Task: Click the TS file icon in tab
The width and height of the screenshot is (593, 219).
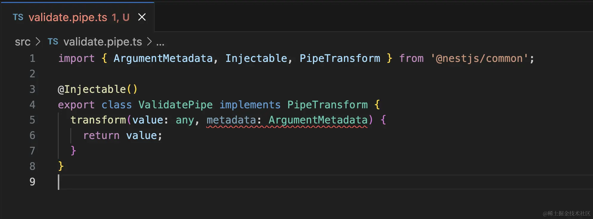Action: click(x=18, y=17)
